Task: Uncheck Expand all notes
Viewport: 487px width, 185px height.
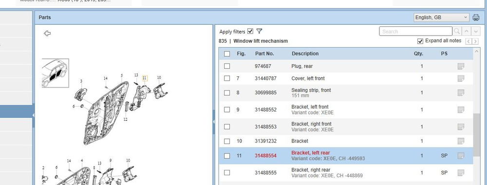Action: point(420,41)
